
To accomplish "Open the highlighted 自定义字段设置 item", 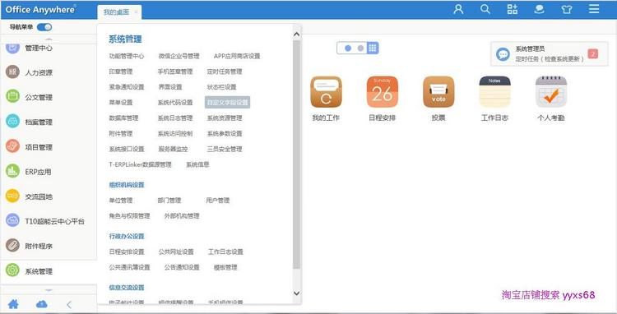I will 227,103.
